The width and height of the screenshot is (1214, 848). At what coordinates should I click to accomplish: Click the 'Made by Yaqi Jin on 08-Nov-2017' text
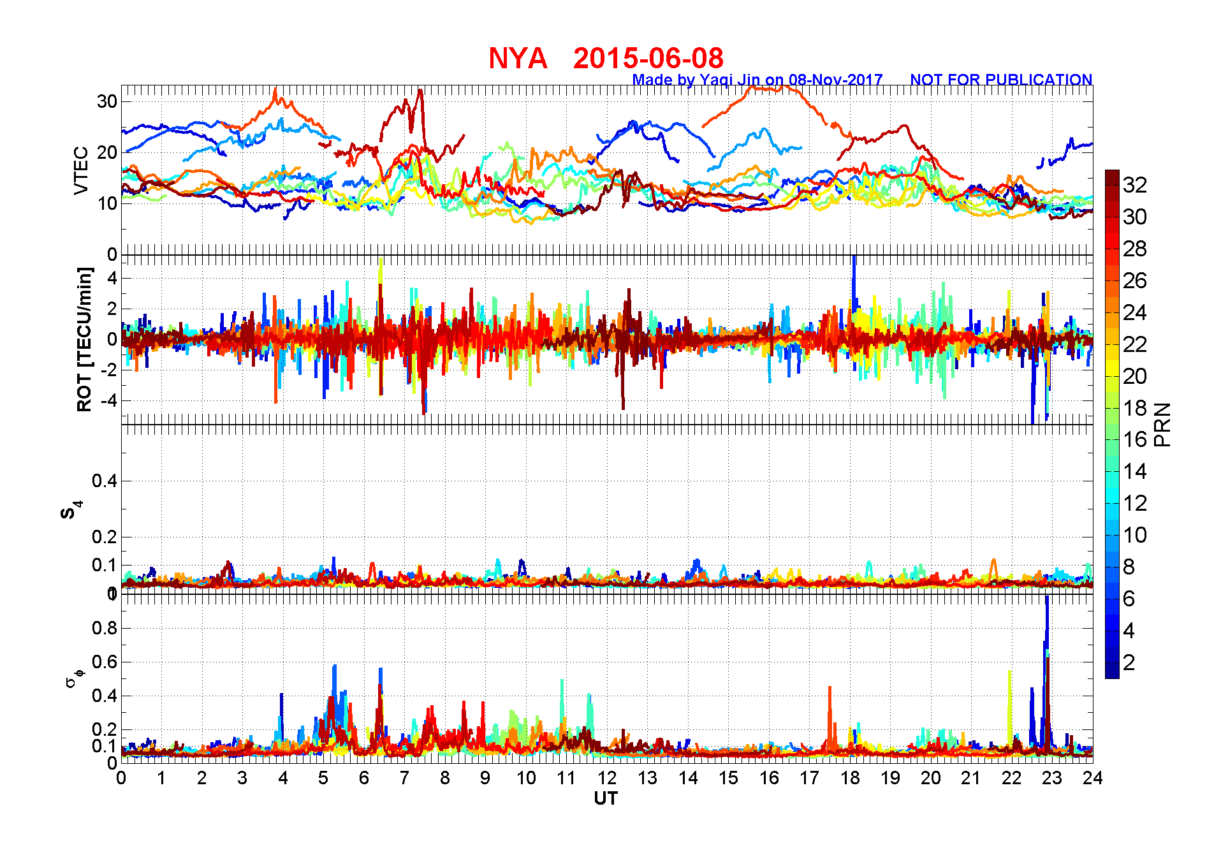[x=757, y=80]
